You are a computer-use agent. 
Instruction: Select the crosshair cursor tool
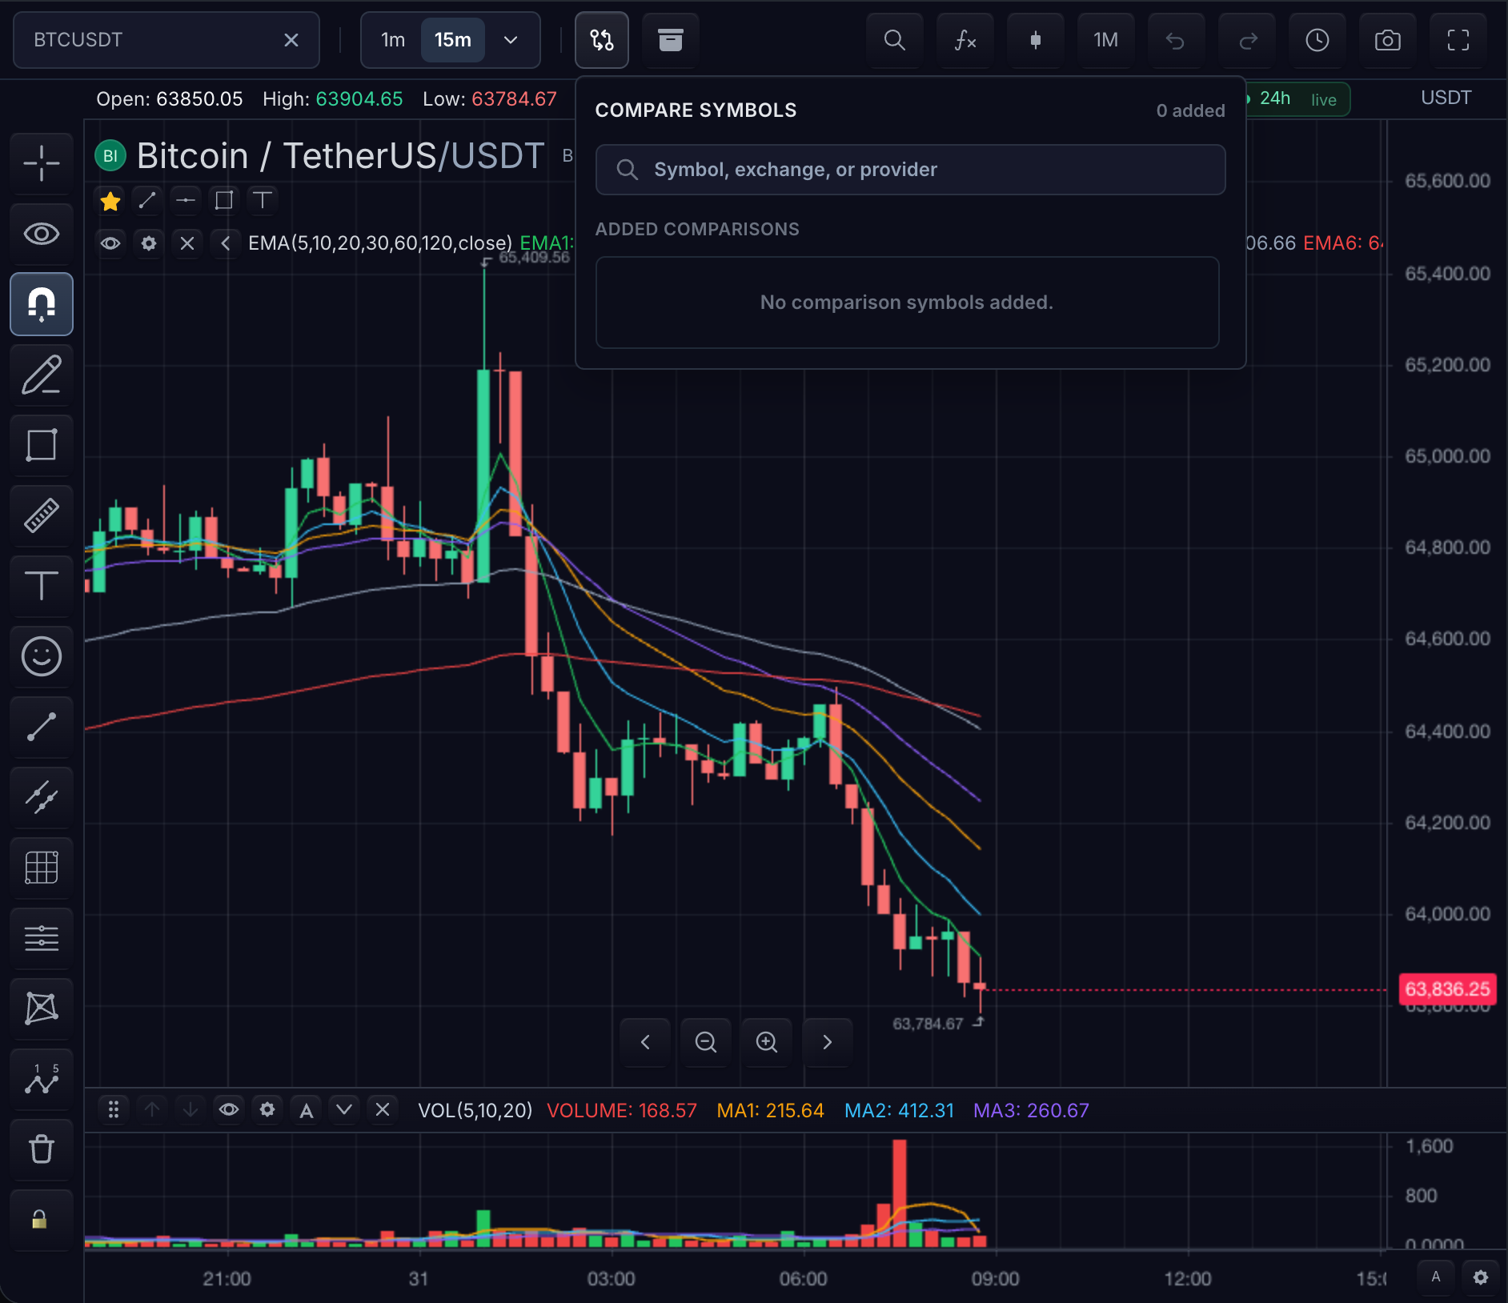pyautogui.click(x=42, y=163)
